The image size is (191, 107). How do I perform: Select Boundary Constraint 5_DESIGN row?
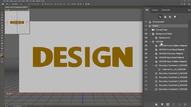pos(173,81)
